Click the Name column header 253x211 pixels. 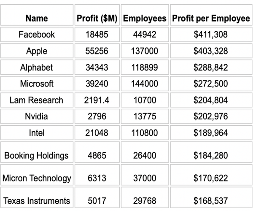tap(37, 19)
